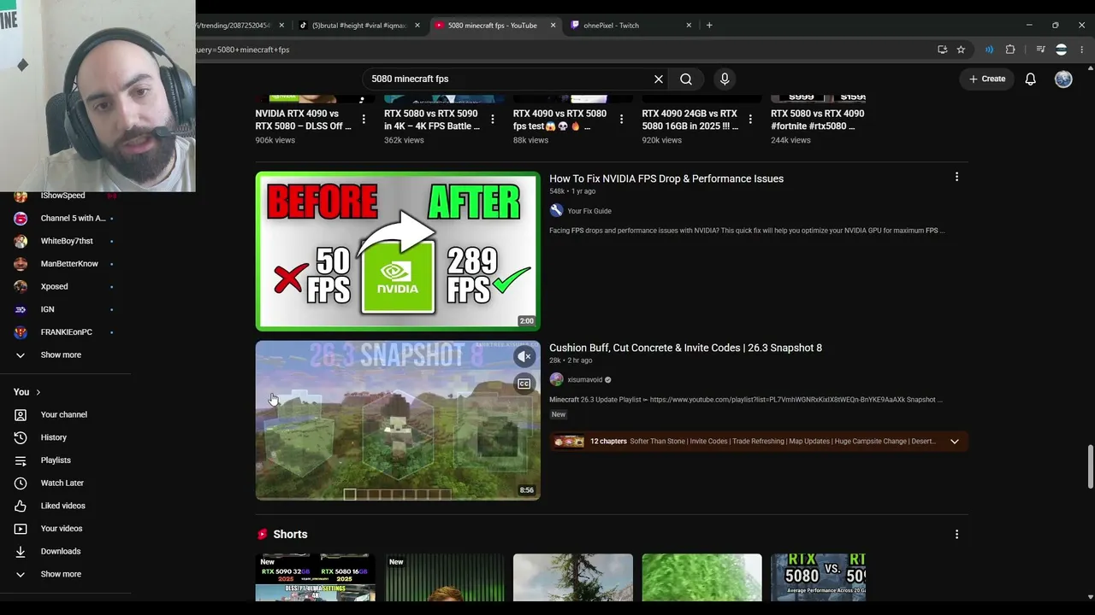Open YouTube notifications bell
This screenshot has width=1095, height=615.
(1031, 79)
